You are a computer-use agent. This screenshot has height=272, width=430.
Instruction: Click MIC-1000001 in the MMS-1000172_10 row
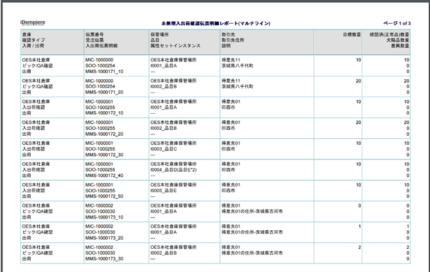pos(99,102)
